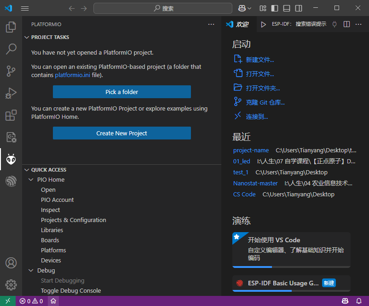
Task: Open Run and Debug view
Action: pos(11,93)
